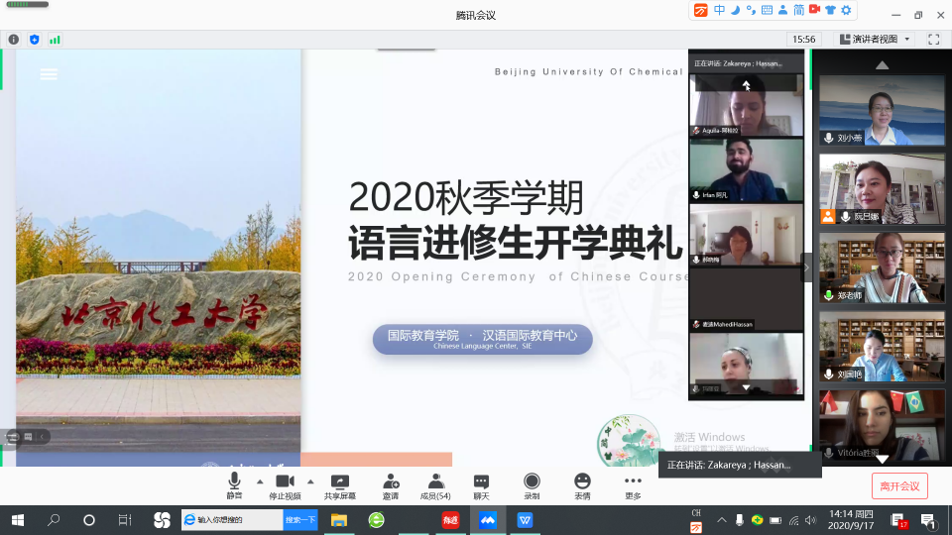Image resolution: width=952 pixels, height=535 pixels.
Task: Enter full screen mode
Action: 934,39
